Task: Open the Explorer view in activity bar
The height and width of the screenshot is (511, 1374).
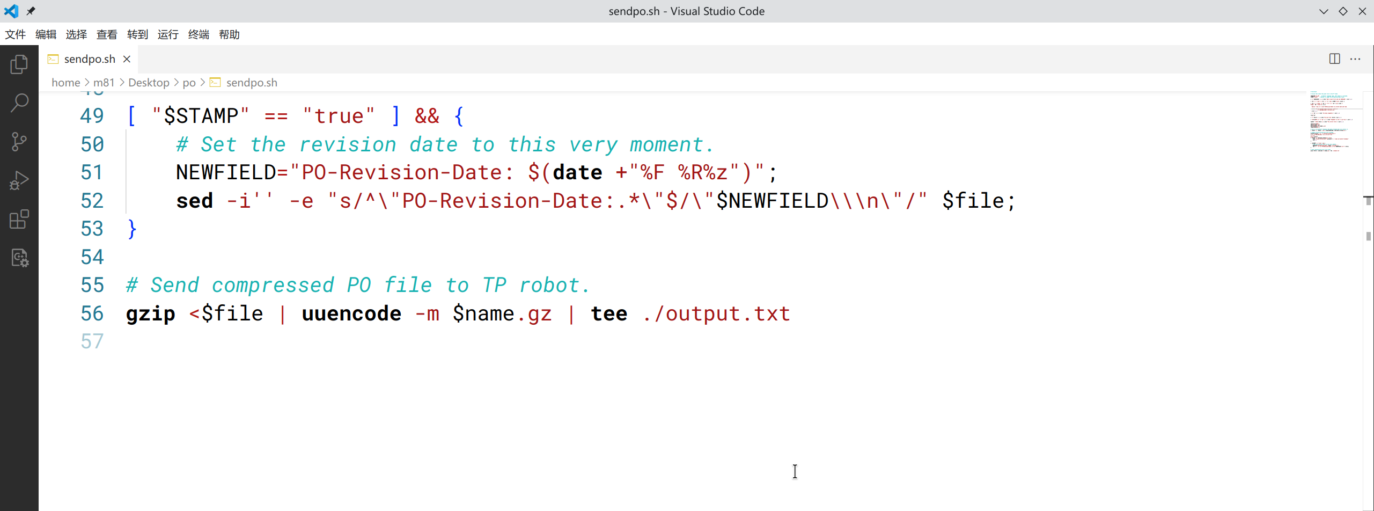Action: tap(19, 64)
